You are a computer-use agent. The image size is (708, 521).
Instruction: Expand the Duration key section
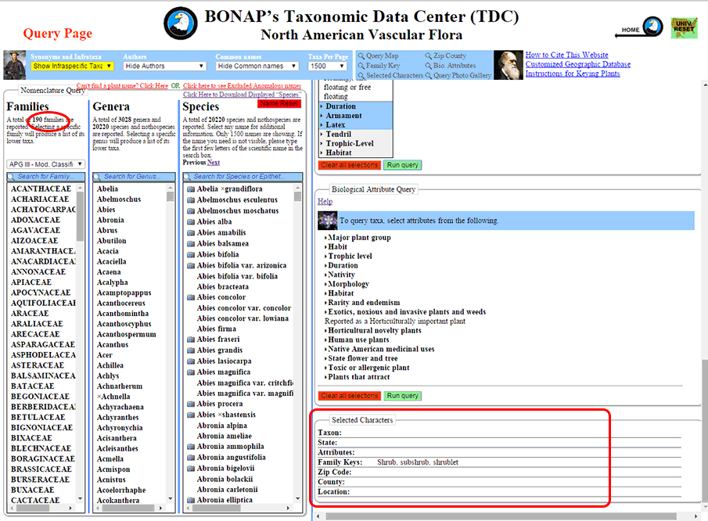[339, 106]
